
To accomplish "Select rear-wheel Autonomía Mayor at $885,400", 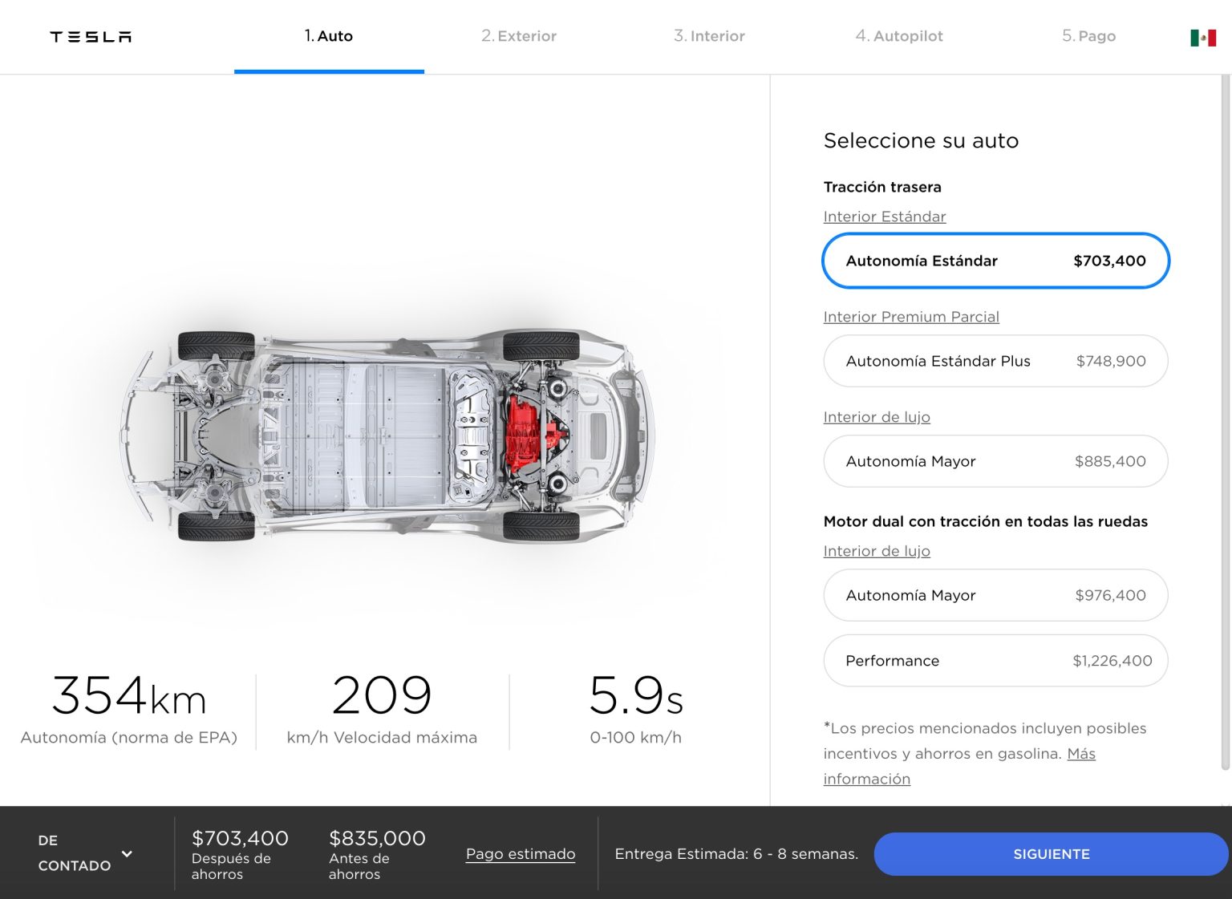I will pyautogui.click(x=995, y=461).
